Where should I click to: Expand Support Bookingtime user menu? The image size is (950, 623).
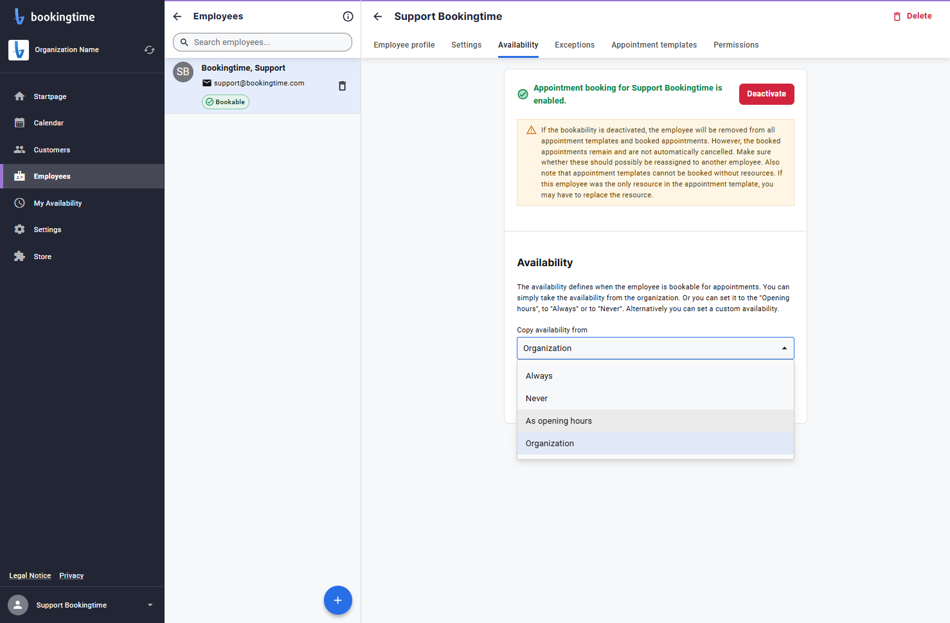tap(150, 605)
